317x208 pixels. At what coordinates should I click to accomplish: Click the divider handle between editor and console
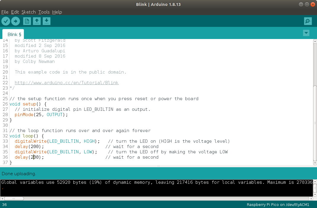[158, 166]
